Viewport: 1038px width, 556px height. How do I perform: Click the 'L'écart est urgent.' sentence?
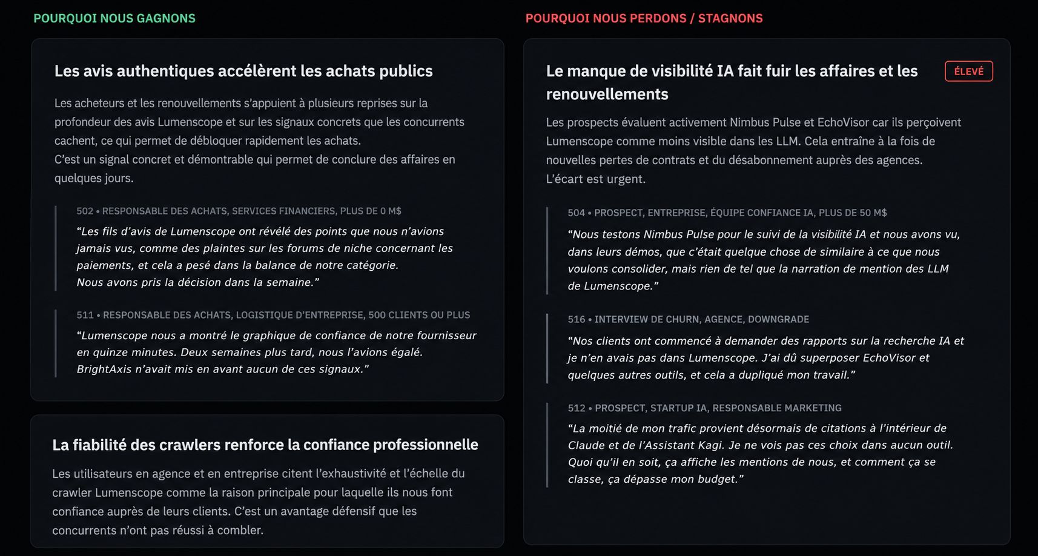(x=596, y=179)
